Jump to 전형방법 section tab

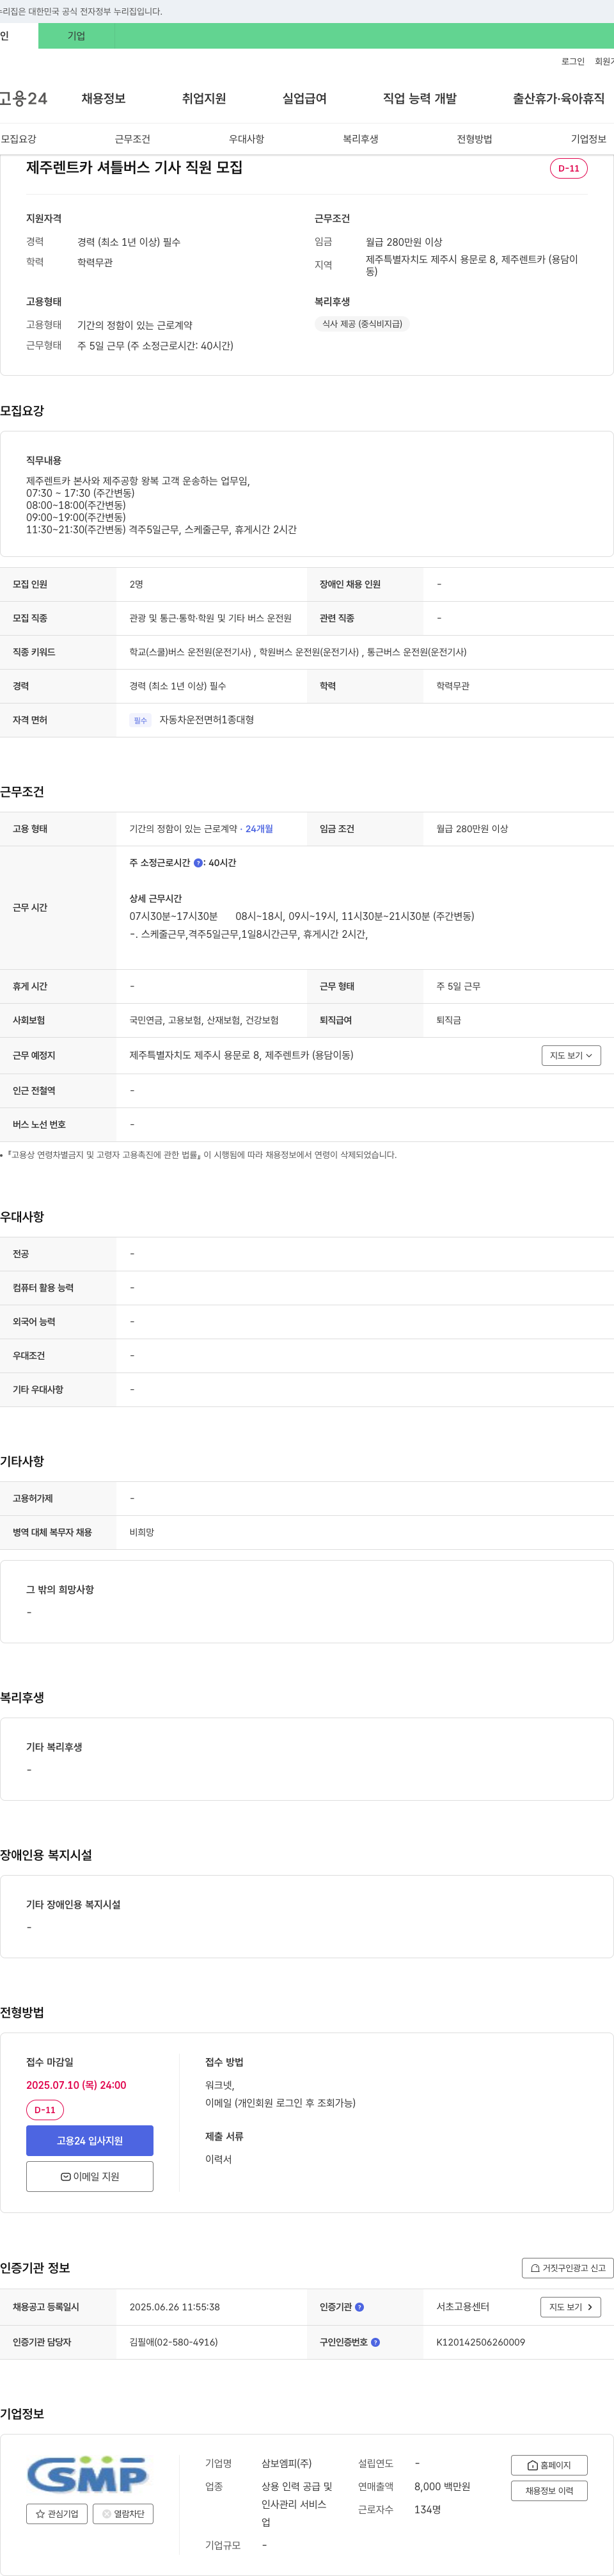(474, 139)
